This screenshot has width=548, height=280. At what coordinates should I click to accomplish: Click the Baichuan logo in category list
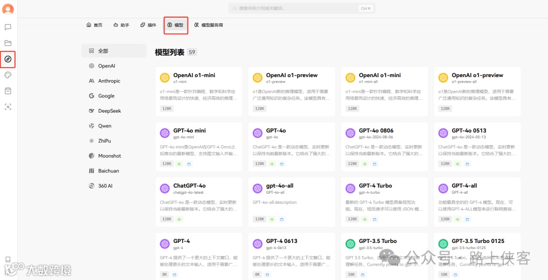click(91, 171)
